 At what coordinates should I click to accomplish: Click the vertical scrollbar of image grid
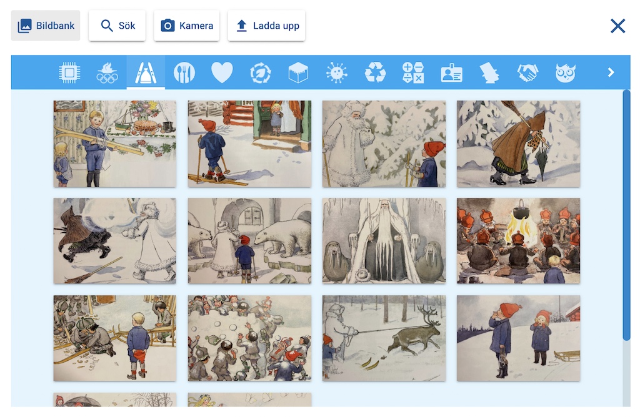click(x=626, y=215)
